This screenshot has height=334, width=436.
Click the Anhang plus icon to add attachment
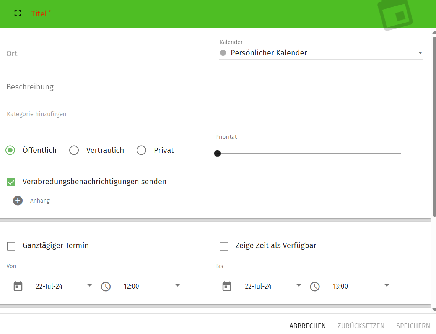click(x=18, y=200)
